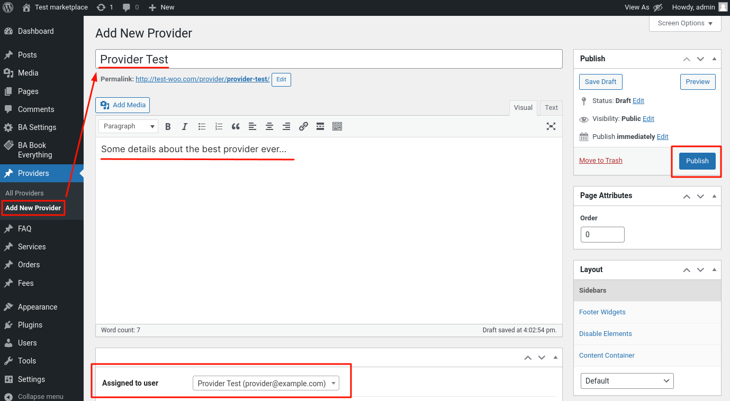The width and height of the screenshot is (730, 401).
Task: Click the insert link icon
Action: coord(303,126)
